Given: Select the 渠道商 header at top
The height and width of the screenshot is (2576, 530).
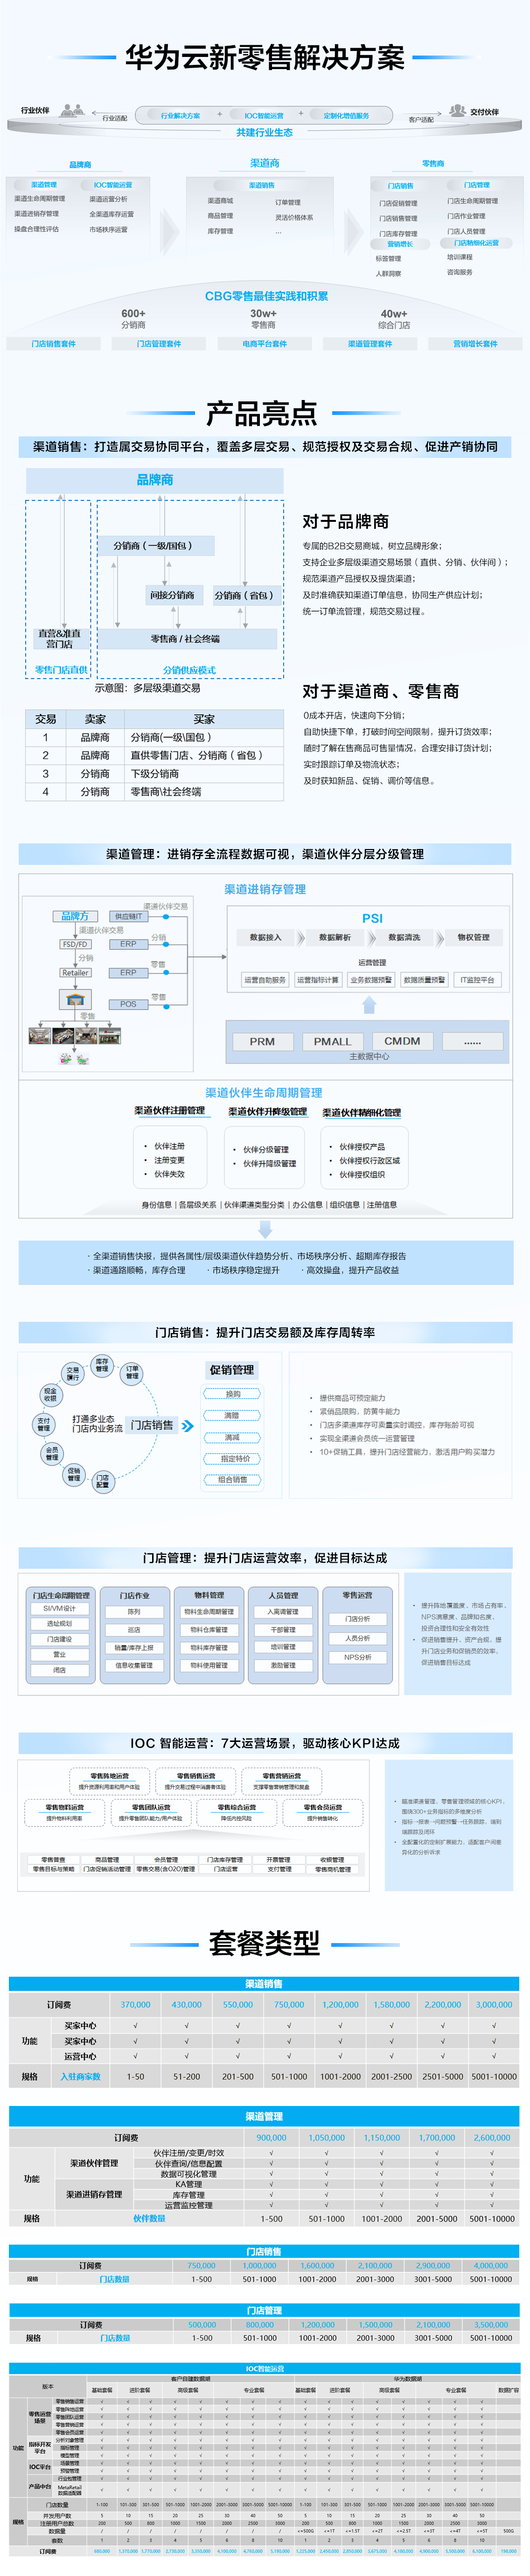Looking at the screenshot, I should pos(265,163).
